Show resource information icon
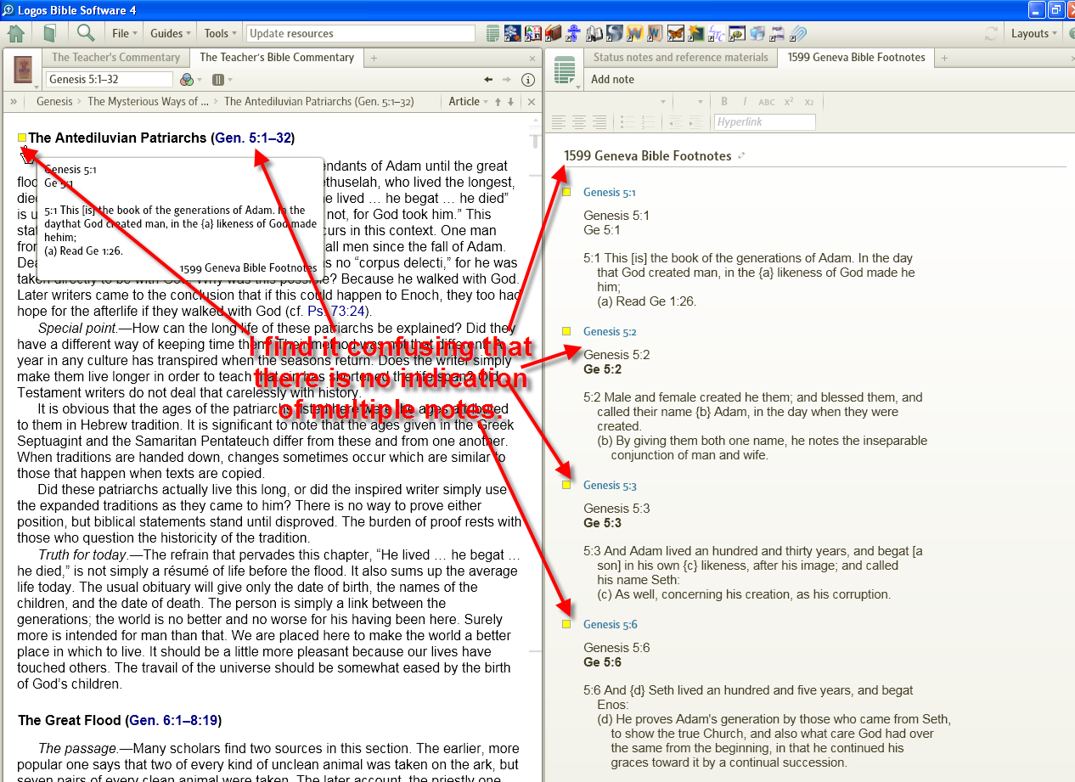 point(527,80)
